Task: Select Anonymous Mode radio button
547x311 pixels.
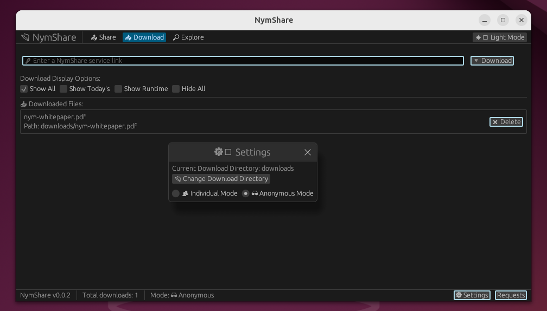Action: pyautogui.click(x=246, y=193)
